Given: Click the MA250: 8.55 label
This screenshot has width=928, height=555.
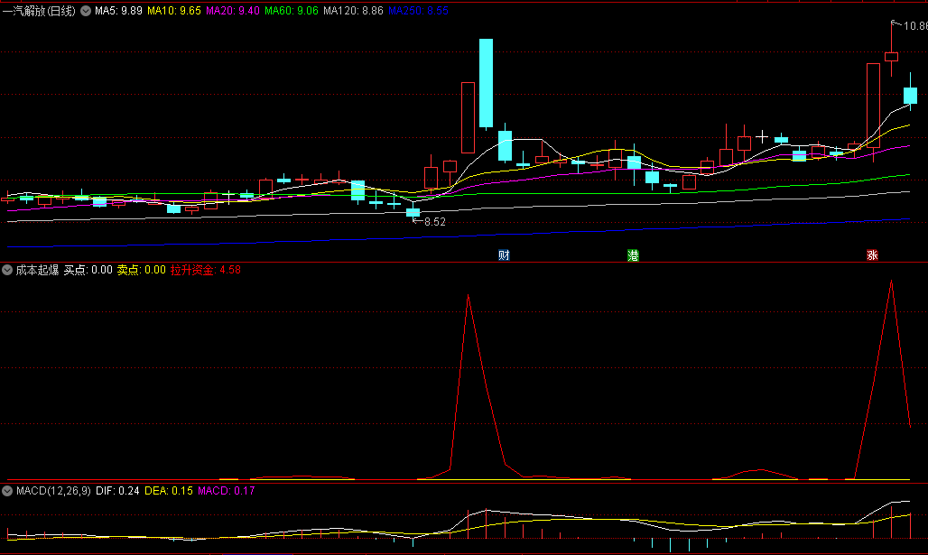Looking at the screenshot, I should click(x=418, y=11).
